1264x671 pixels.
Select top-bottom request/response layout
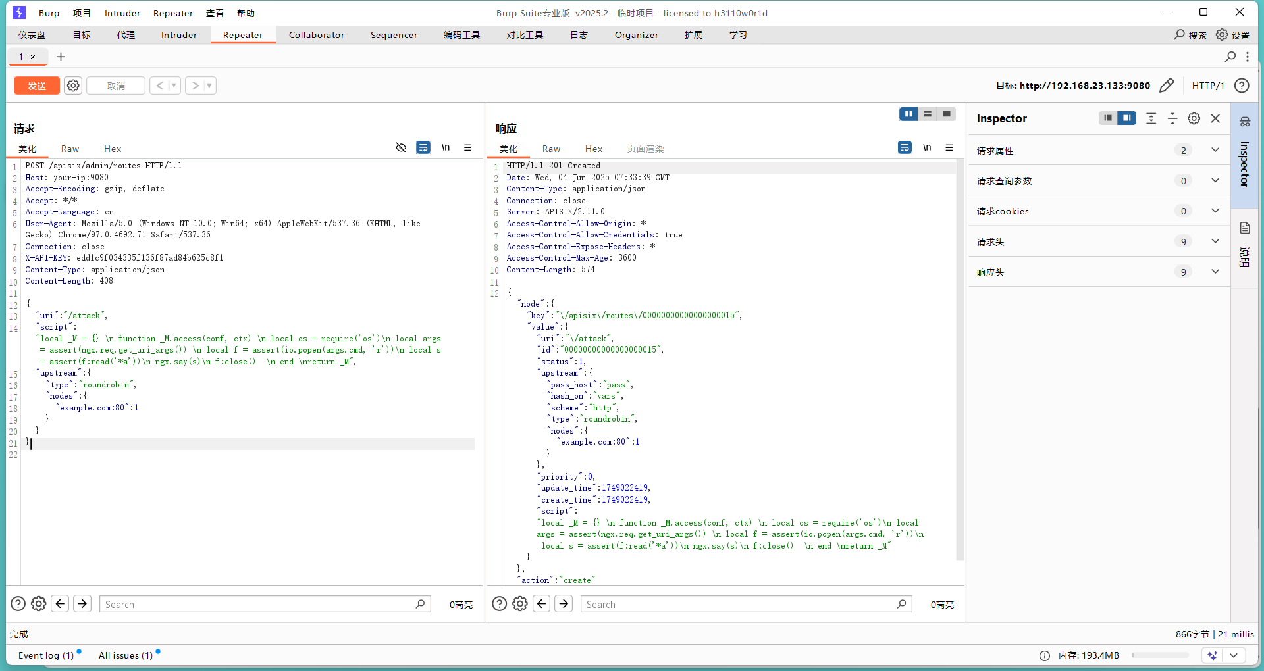click(928, 114)
